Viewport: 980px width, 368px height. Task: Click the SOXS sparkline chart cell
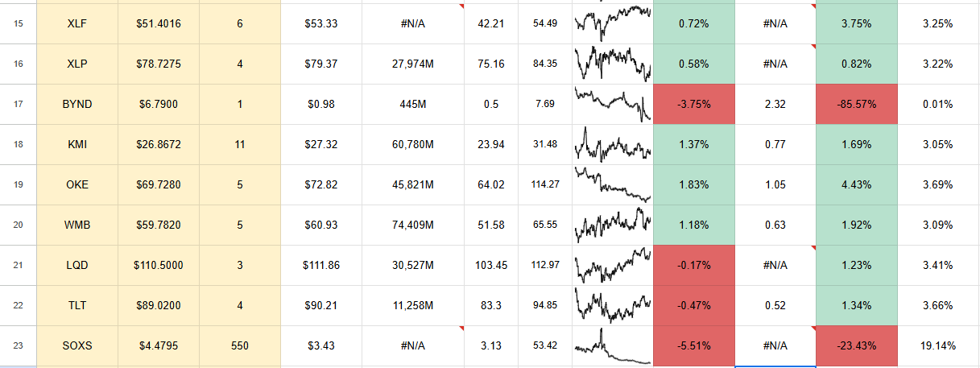613,345
